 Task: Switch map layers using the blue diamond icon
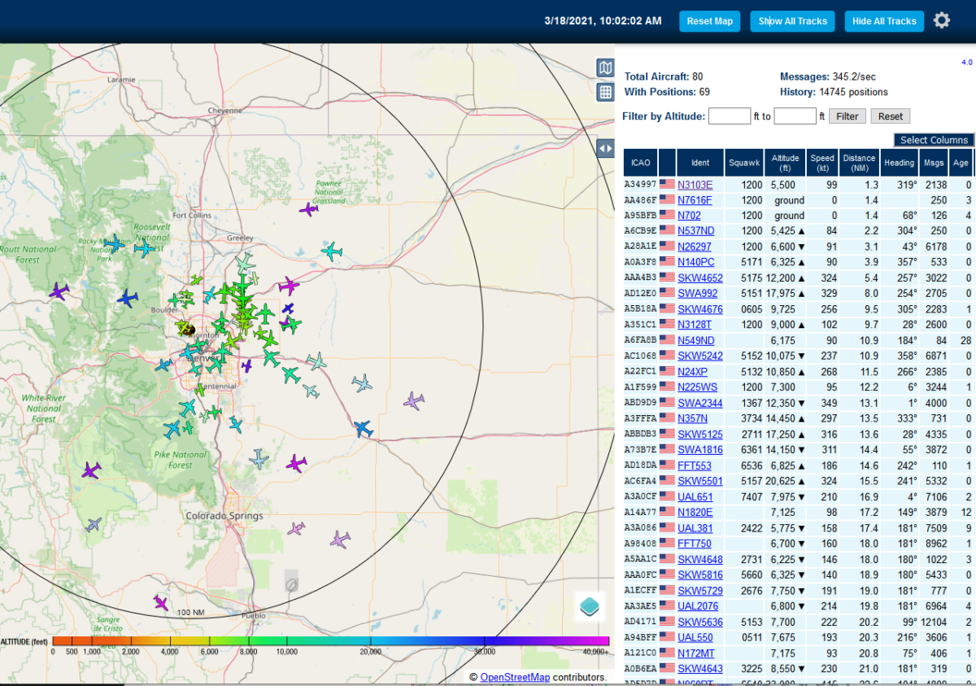[x=589, y=606]
